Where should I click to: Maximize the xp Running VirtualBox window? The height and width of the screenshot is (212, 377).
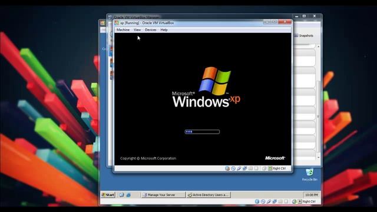click(x=275, y=22)
